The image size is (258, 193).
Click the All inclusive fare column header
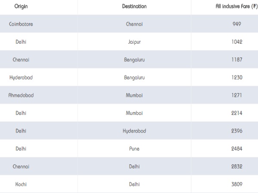point(236,6)
